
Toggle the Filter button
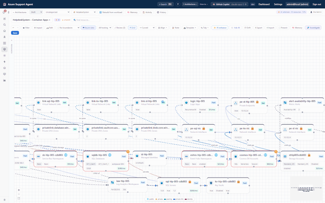(26, 28)
